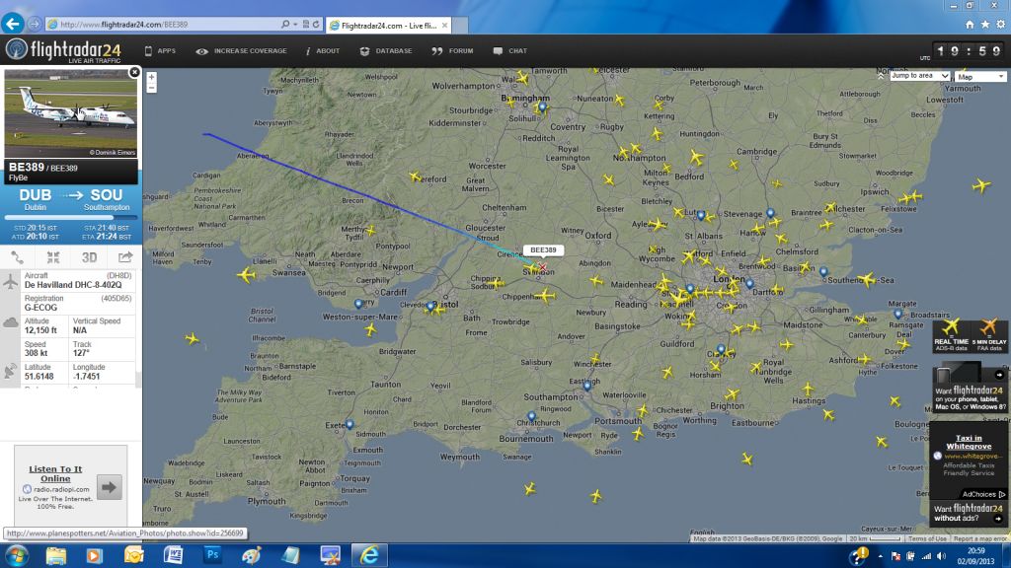
Task: Click the browser back button
Action: point(13,24)
